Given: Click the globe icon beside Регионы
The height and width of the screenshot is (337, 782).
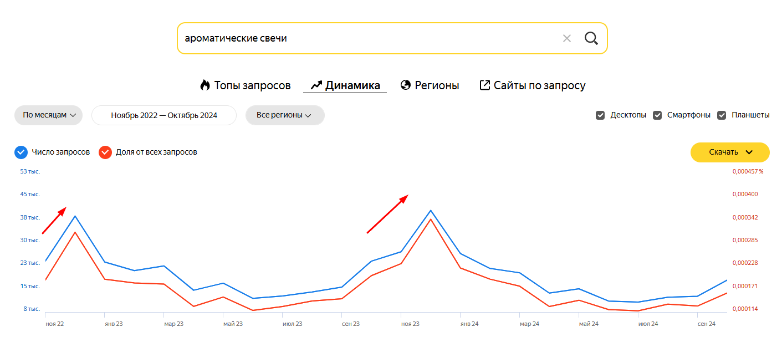Looking at the screenshot, I should coord(406,85).
